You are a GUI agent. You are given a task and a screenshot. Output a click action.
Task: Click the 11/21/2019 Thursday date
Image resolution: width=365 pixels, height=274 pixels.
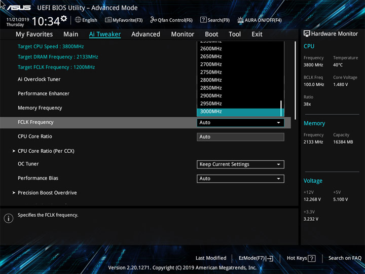click(18, 22)
